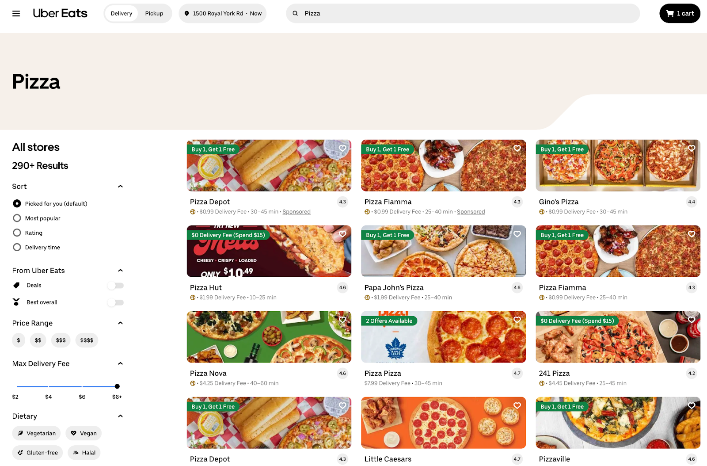Click the Uber One badge beside Gino's delivery fee

[x=542, y=212]
